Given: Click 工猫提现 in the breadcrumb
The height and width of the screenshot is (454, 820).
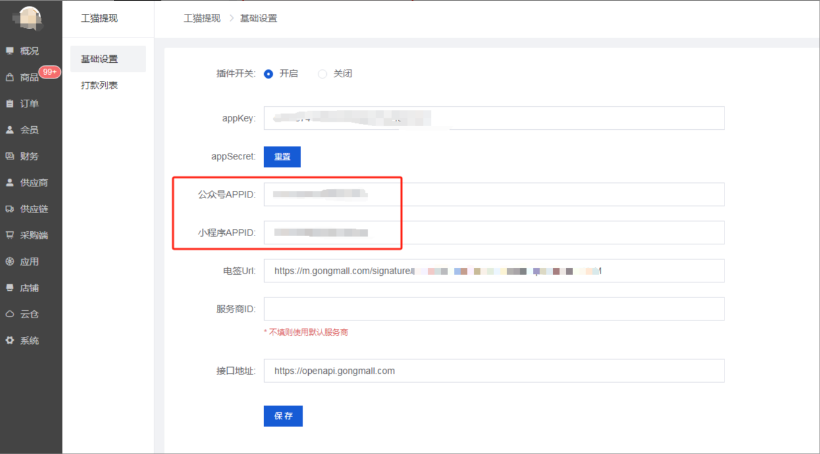Looking at the screenshot, I should click(202, 19).
